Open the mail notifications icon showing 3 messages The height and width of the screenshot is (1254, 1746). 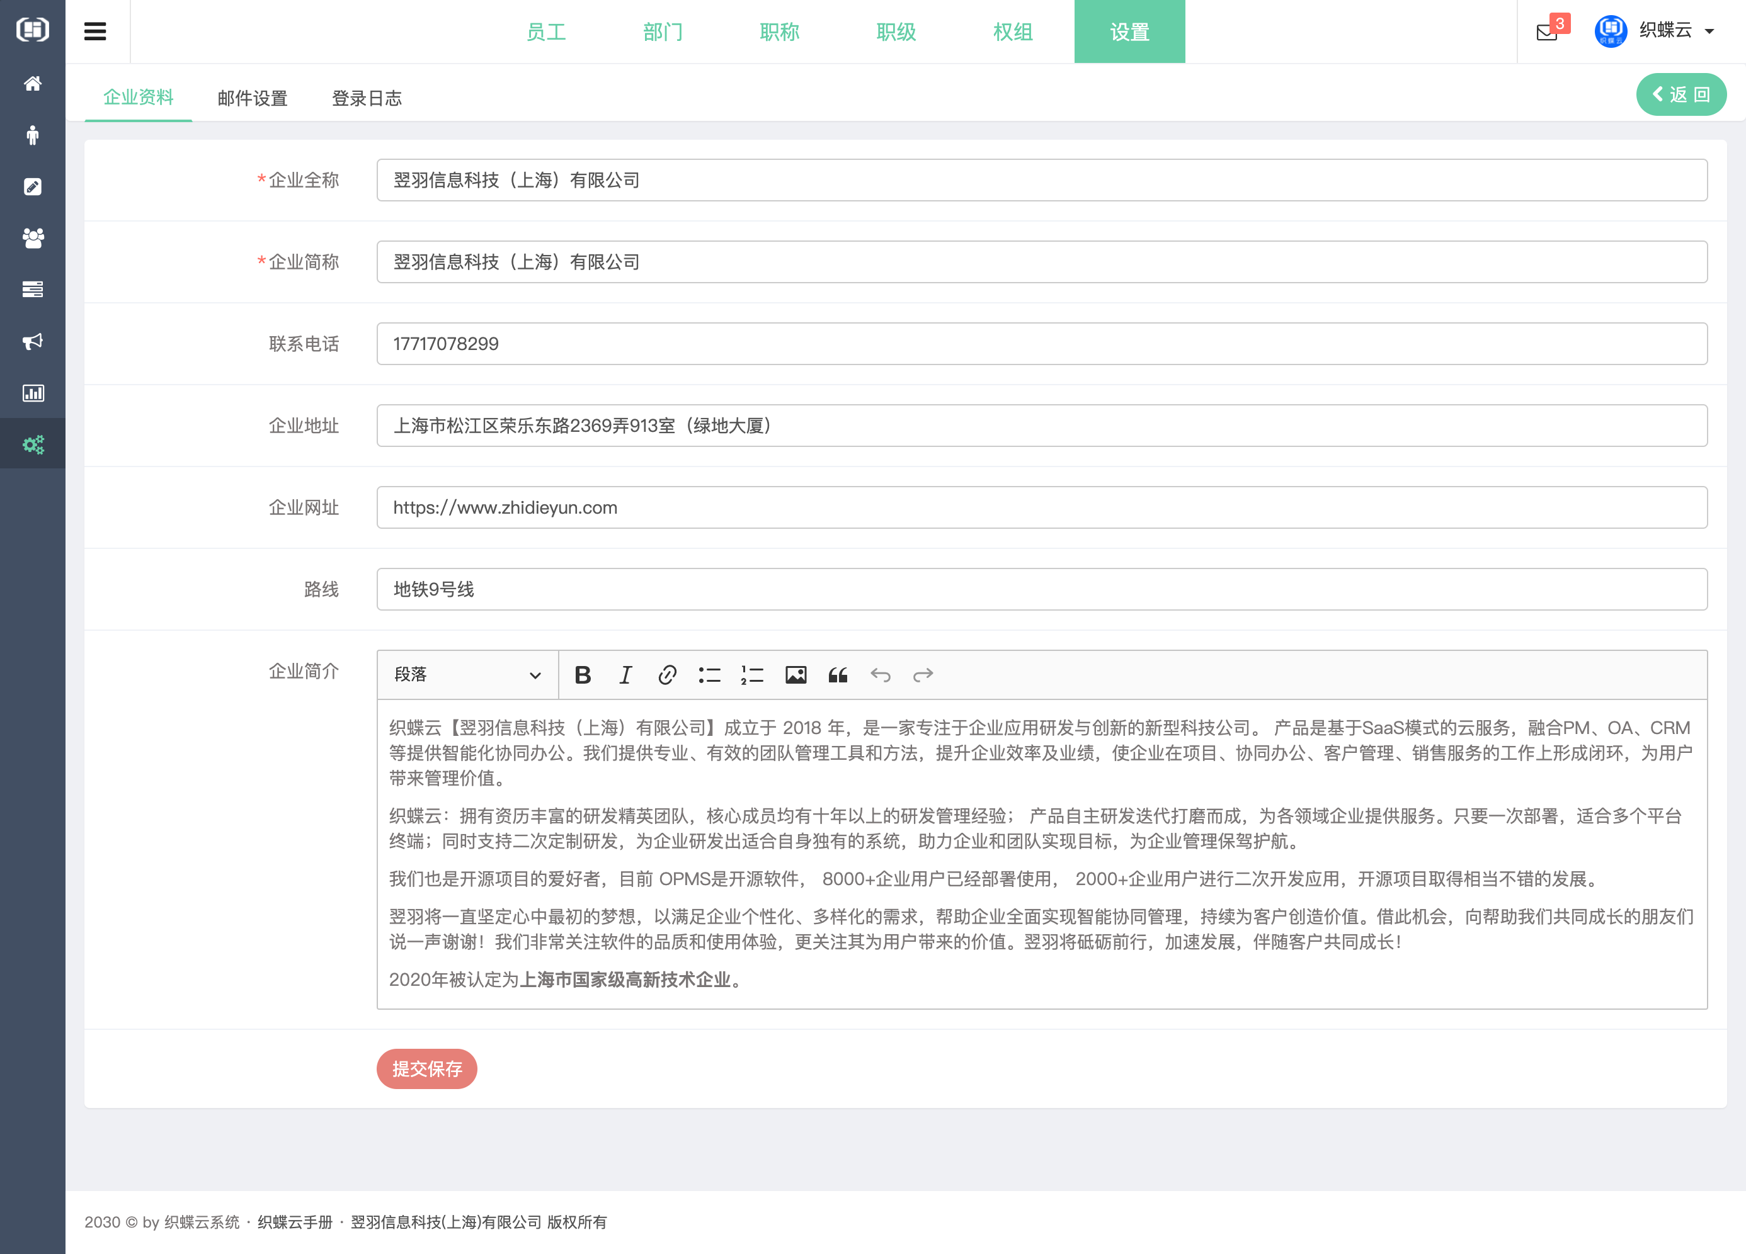(x=1546, y=33)
